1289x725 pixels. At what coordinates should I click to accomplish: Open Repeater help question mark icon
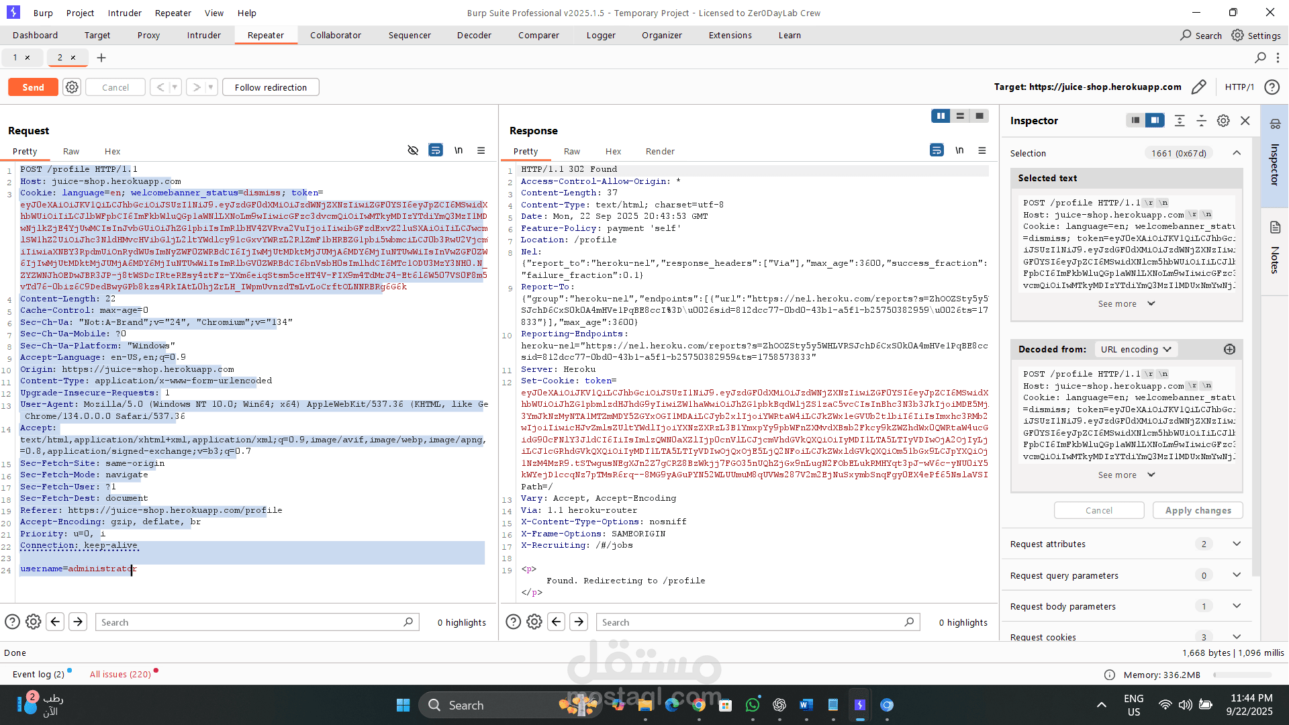(x=1272, y=87)
